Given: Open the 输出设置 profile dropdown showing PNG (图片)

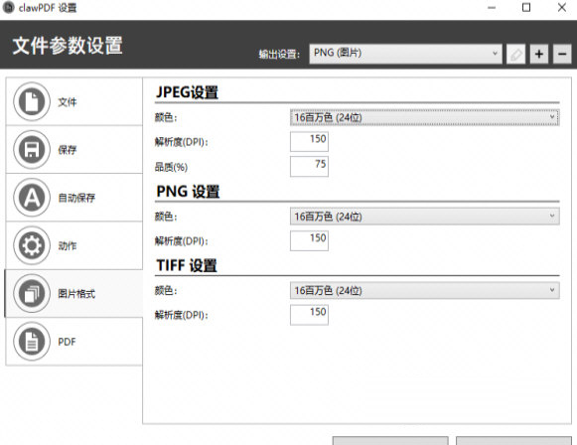Looking at the screenshot, I should point(405,54).
